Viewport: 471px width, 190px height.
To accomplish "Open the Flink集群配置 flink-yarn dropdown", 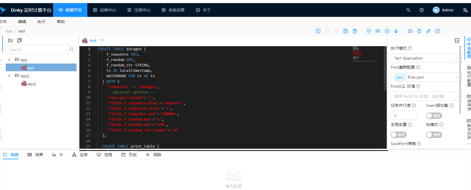I will point(426,77).
